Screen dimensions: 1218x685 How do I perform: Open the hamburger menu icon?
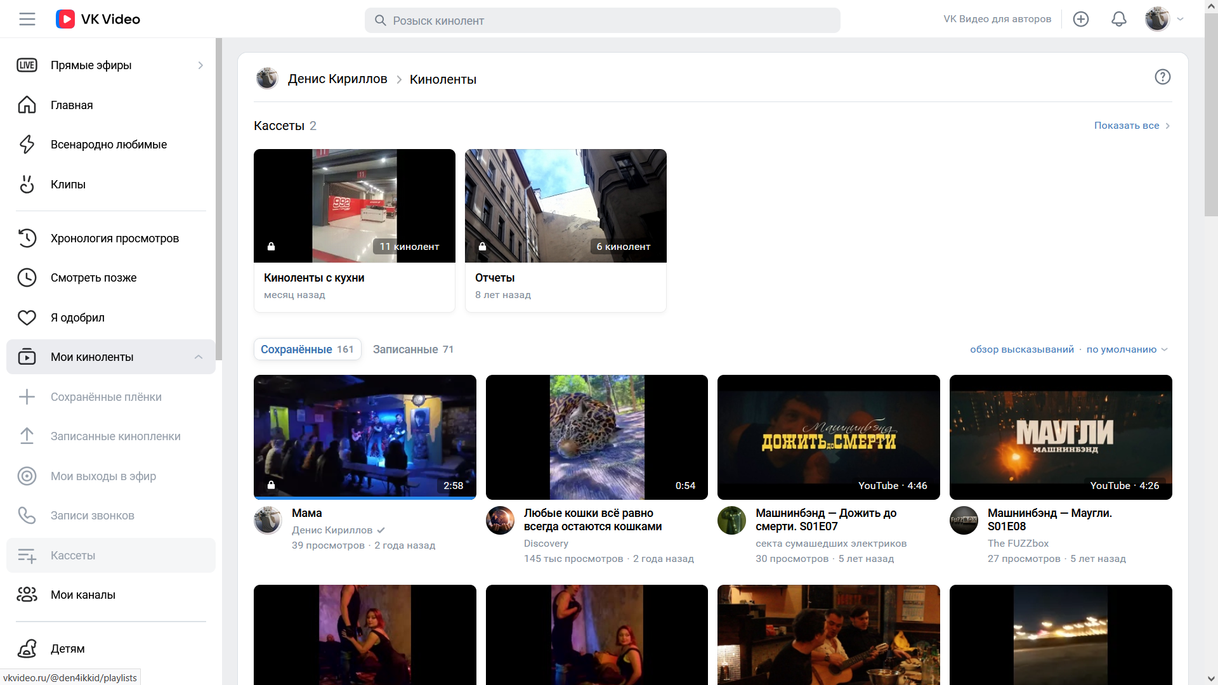(27, 19)
